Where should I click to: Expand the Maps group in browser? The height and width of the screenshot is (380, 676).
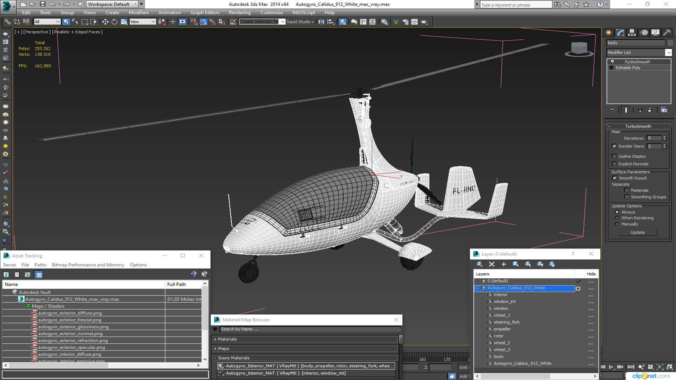(x=215, y=349)
